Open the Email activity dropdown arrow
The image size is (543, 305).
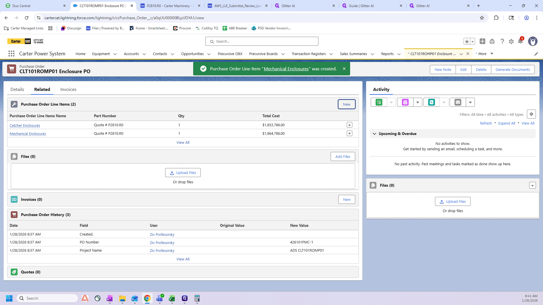pos(470,102)
